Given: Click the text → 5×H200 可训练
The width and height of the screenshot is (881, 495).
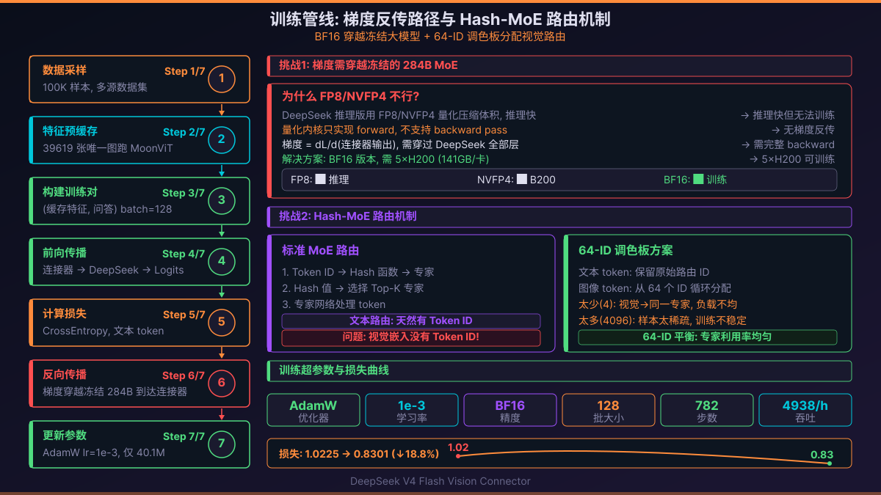Looking at the screenshot, I should pos(791,159).
